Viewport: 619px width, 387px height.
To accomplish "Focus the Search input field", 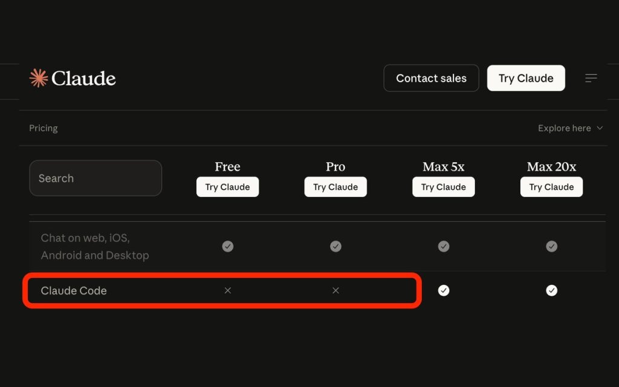I will click(96, 178).
